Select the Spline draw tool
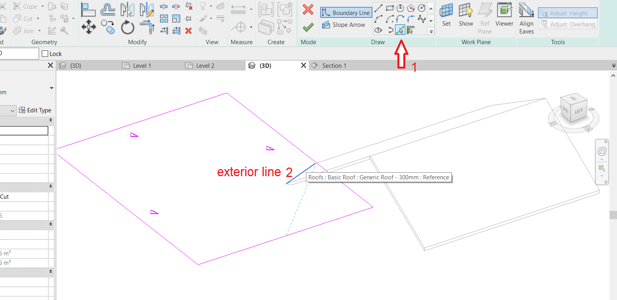Viewport: 617px width, 300px height. pos(421,19)
